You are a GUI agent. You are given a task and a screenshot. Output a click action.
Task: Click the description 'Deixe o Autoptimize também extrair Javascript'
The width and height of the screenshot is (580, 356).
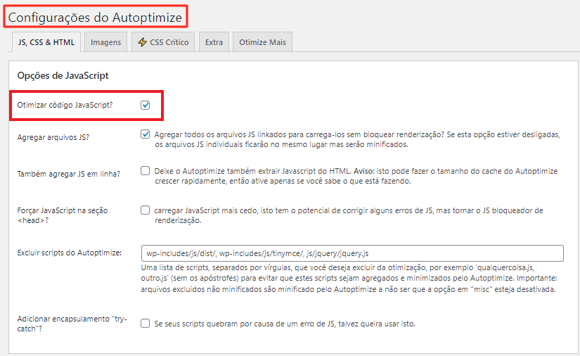pyautogui.click(x=356, y=176)
